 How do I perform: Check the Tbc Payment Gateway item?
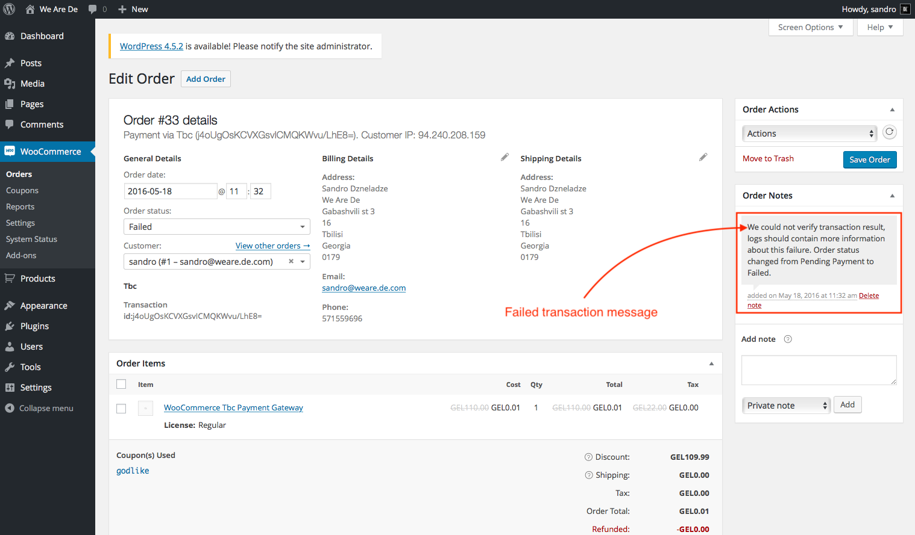click(x=121, y=409)
